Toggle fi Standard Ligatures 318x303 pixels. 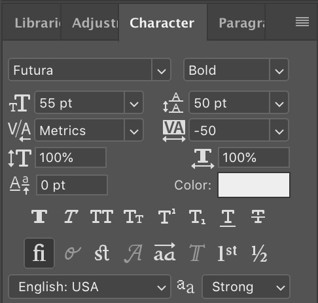pos(39,253)
